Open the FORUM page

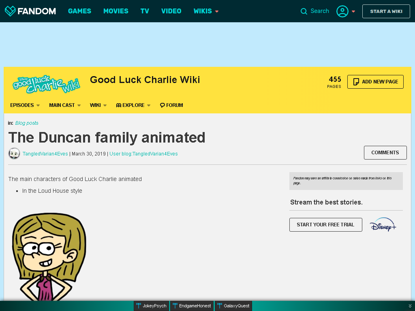point(171,105)
